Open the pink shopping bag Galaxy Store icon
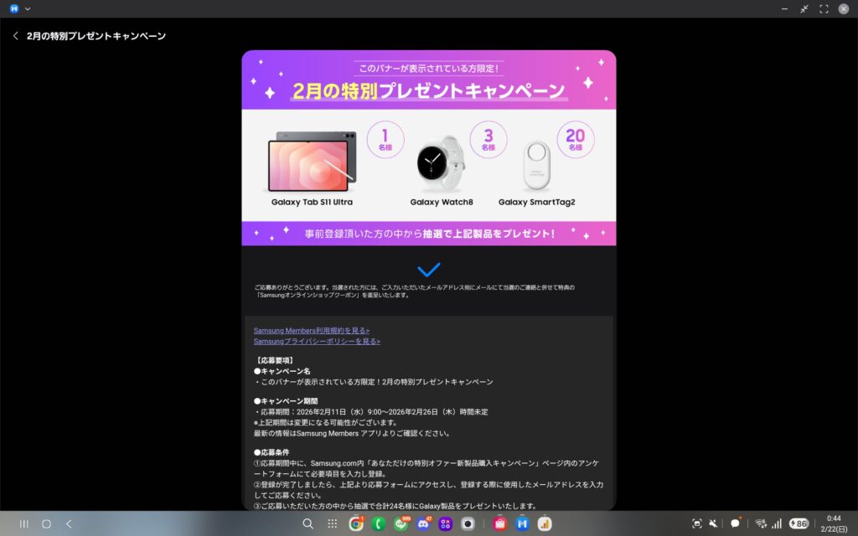 [499, 523]
